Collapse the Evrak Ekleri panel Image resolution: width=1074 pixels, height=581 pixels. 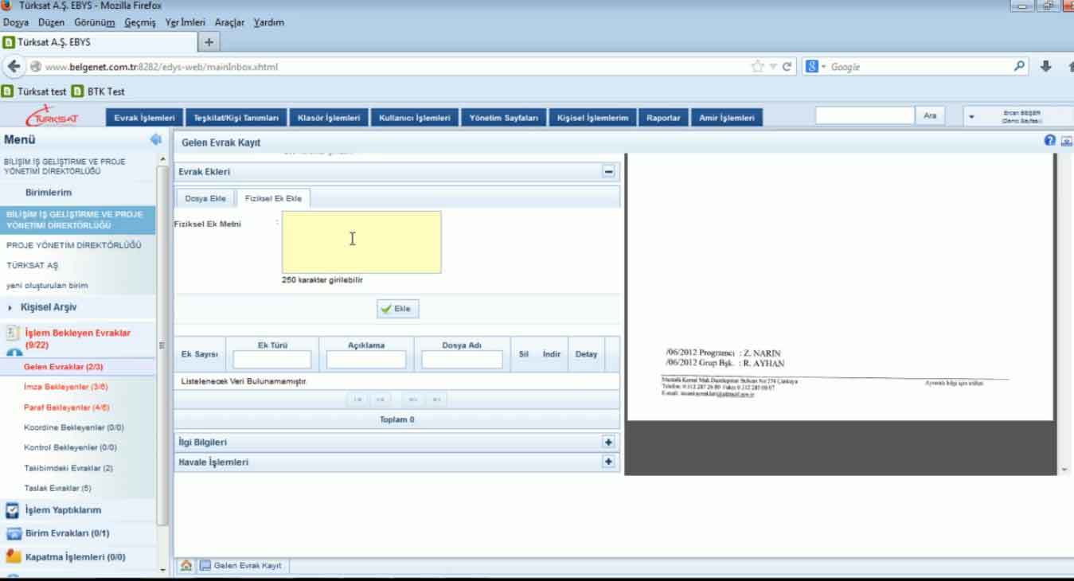tap(609, 171)
